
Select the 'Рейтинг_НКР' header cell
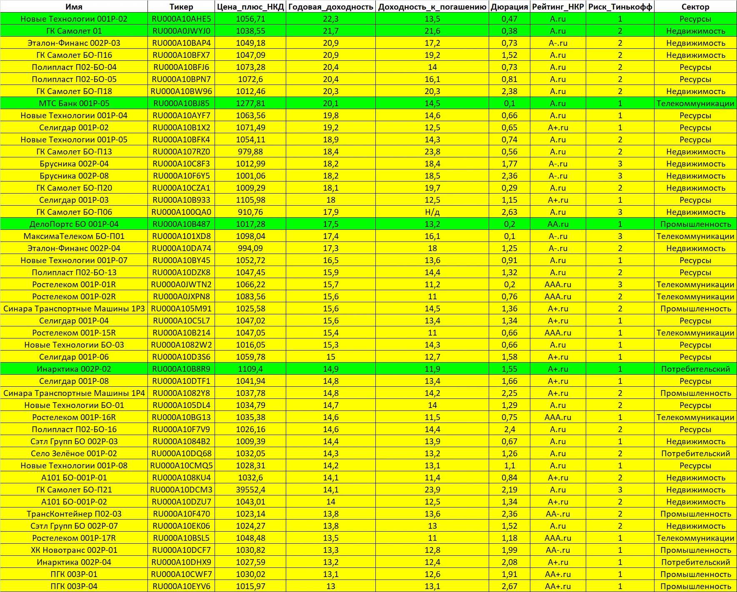click(558, 7)
